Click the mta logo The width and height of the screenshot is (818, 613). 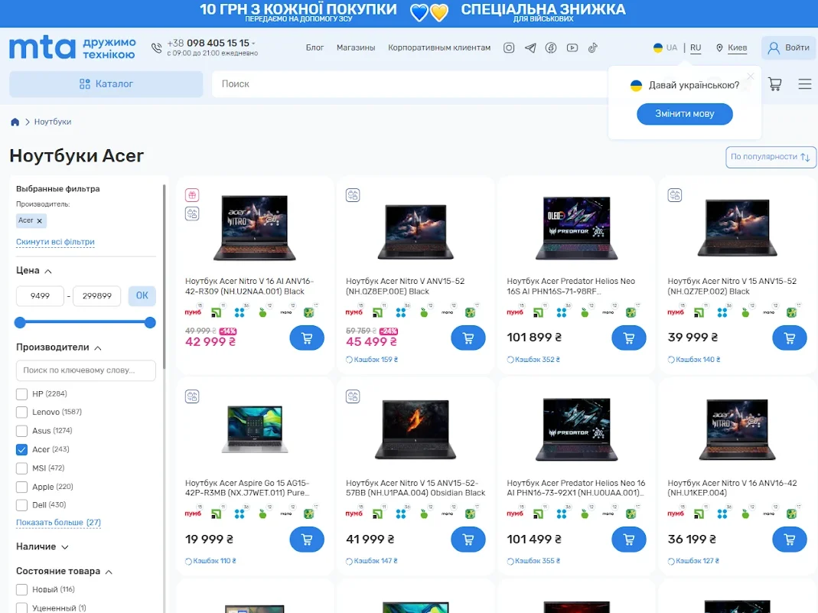[42, 48]
